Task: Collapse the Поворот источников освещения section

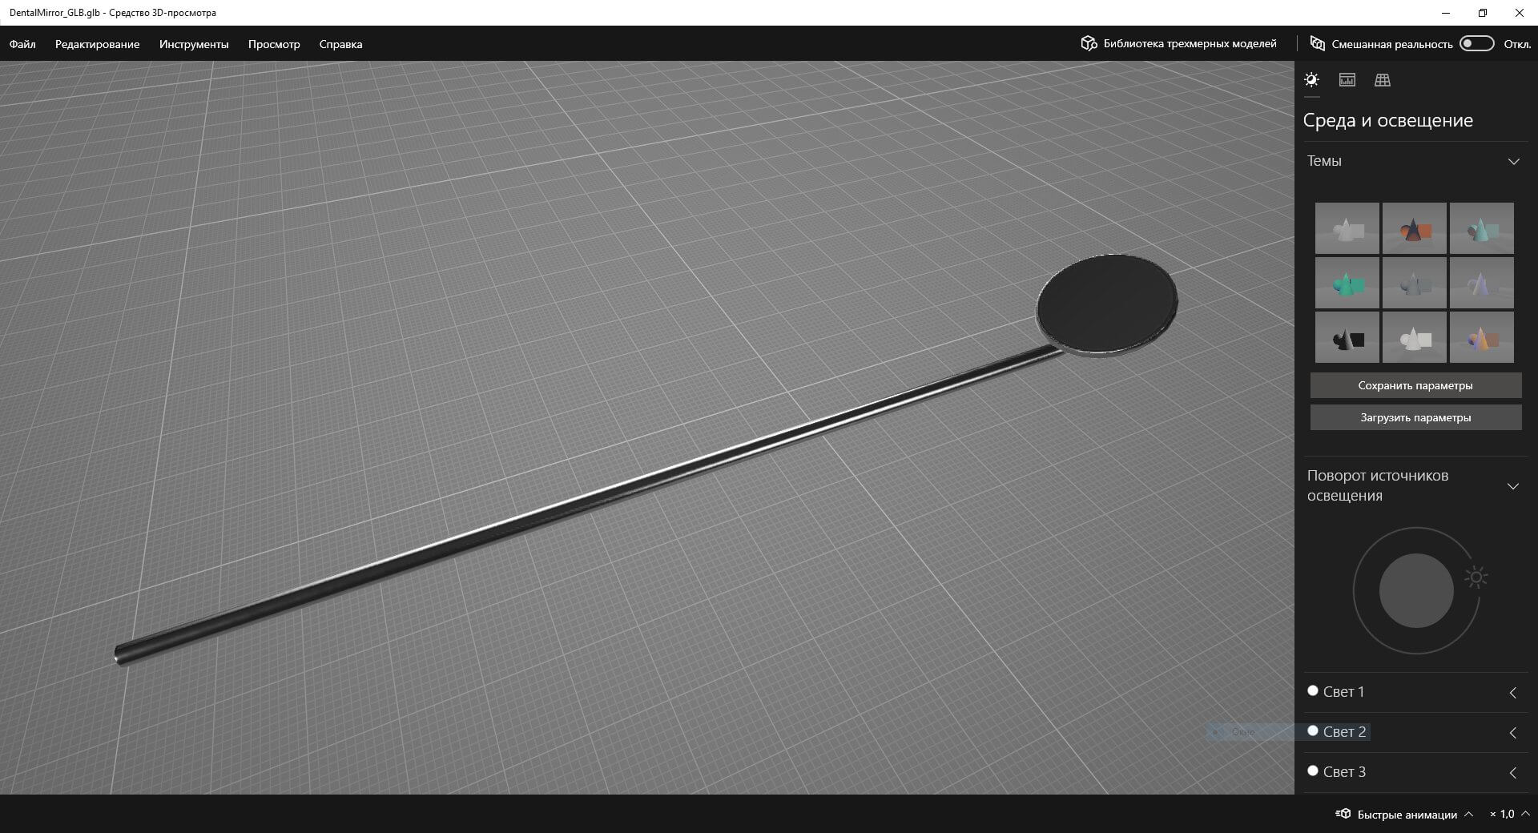Action: tap(1513, 486)
